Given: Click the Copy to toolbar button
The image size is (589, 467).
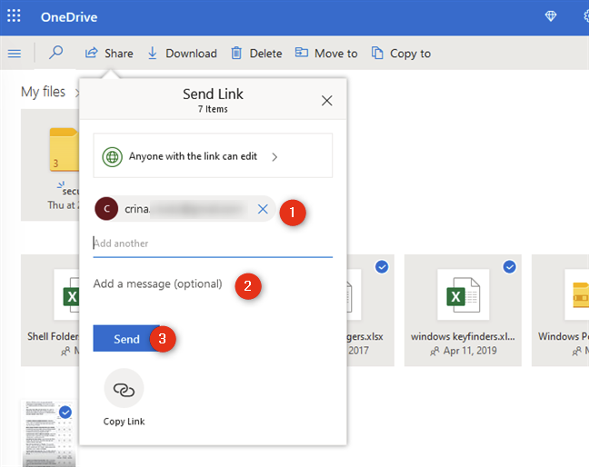Looking at the screenshot, I should 401,54.
